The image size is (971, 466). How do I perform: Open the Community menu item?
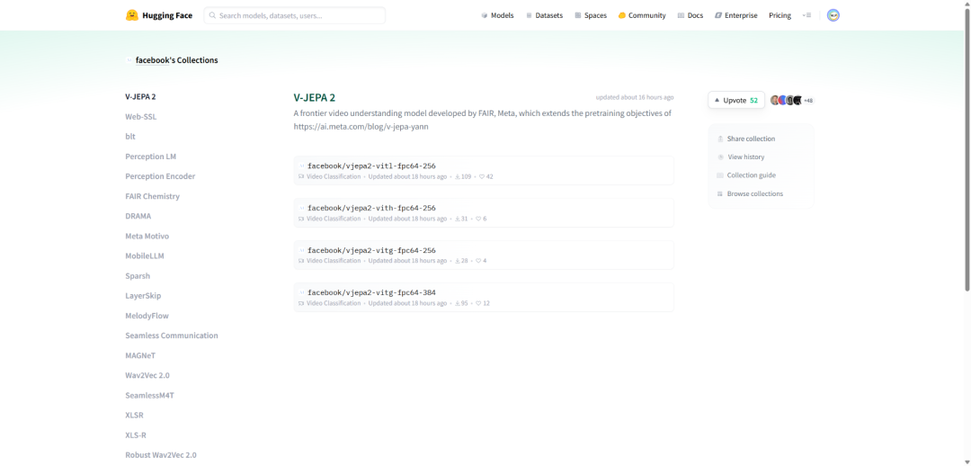642,15
